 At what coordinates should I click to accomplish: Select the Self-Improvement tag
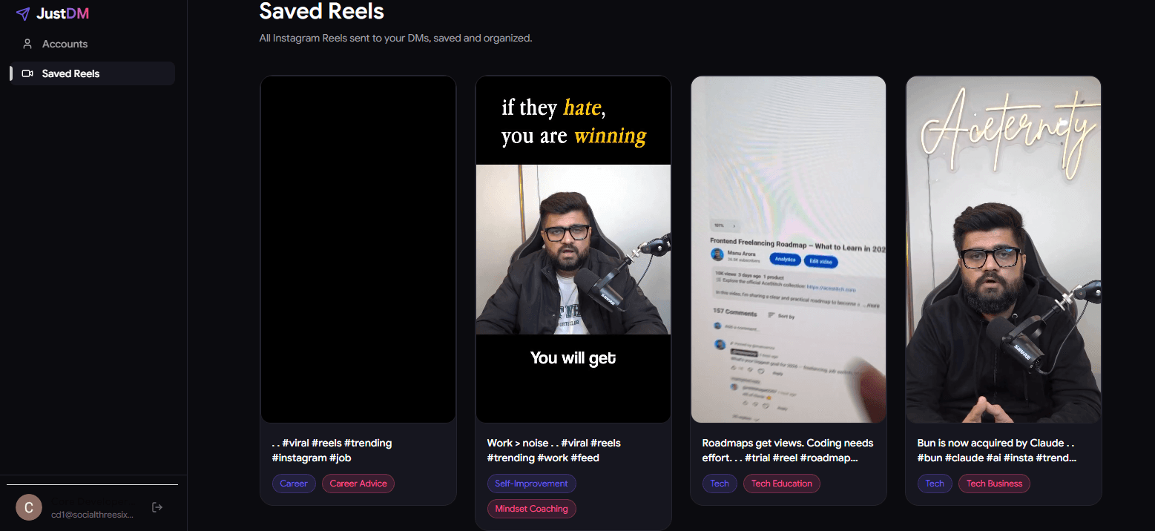tap(531, 483)
